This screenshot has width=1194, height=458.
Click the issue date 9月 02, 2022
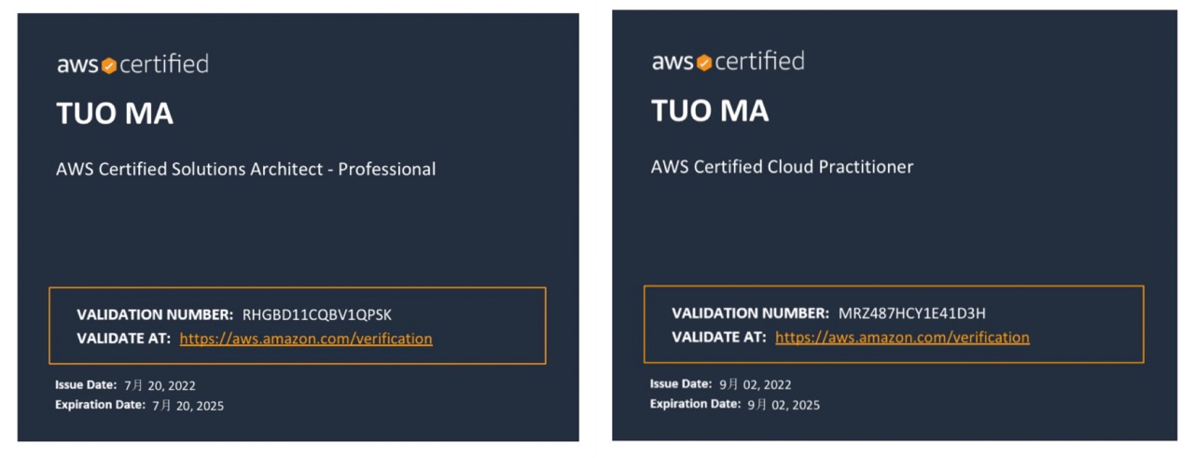(755, 384)
